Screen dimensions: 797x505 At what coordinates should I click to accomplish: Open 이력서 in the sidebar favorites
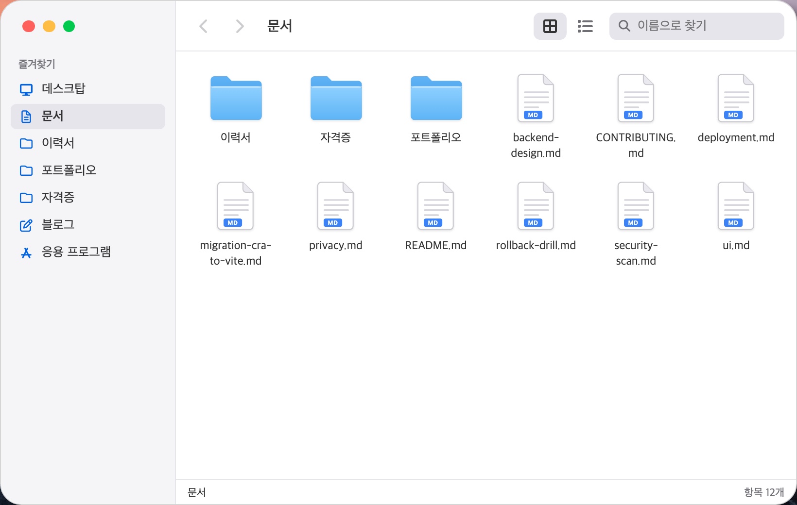[88, 143]
